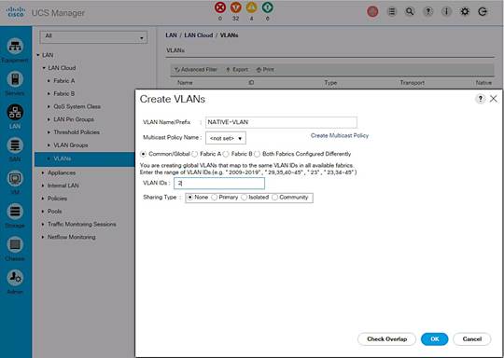
Task: Select VLAN Groups tree item
Action: coord(71,145)
